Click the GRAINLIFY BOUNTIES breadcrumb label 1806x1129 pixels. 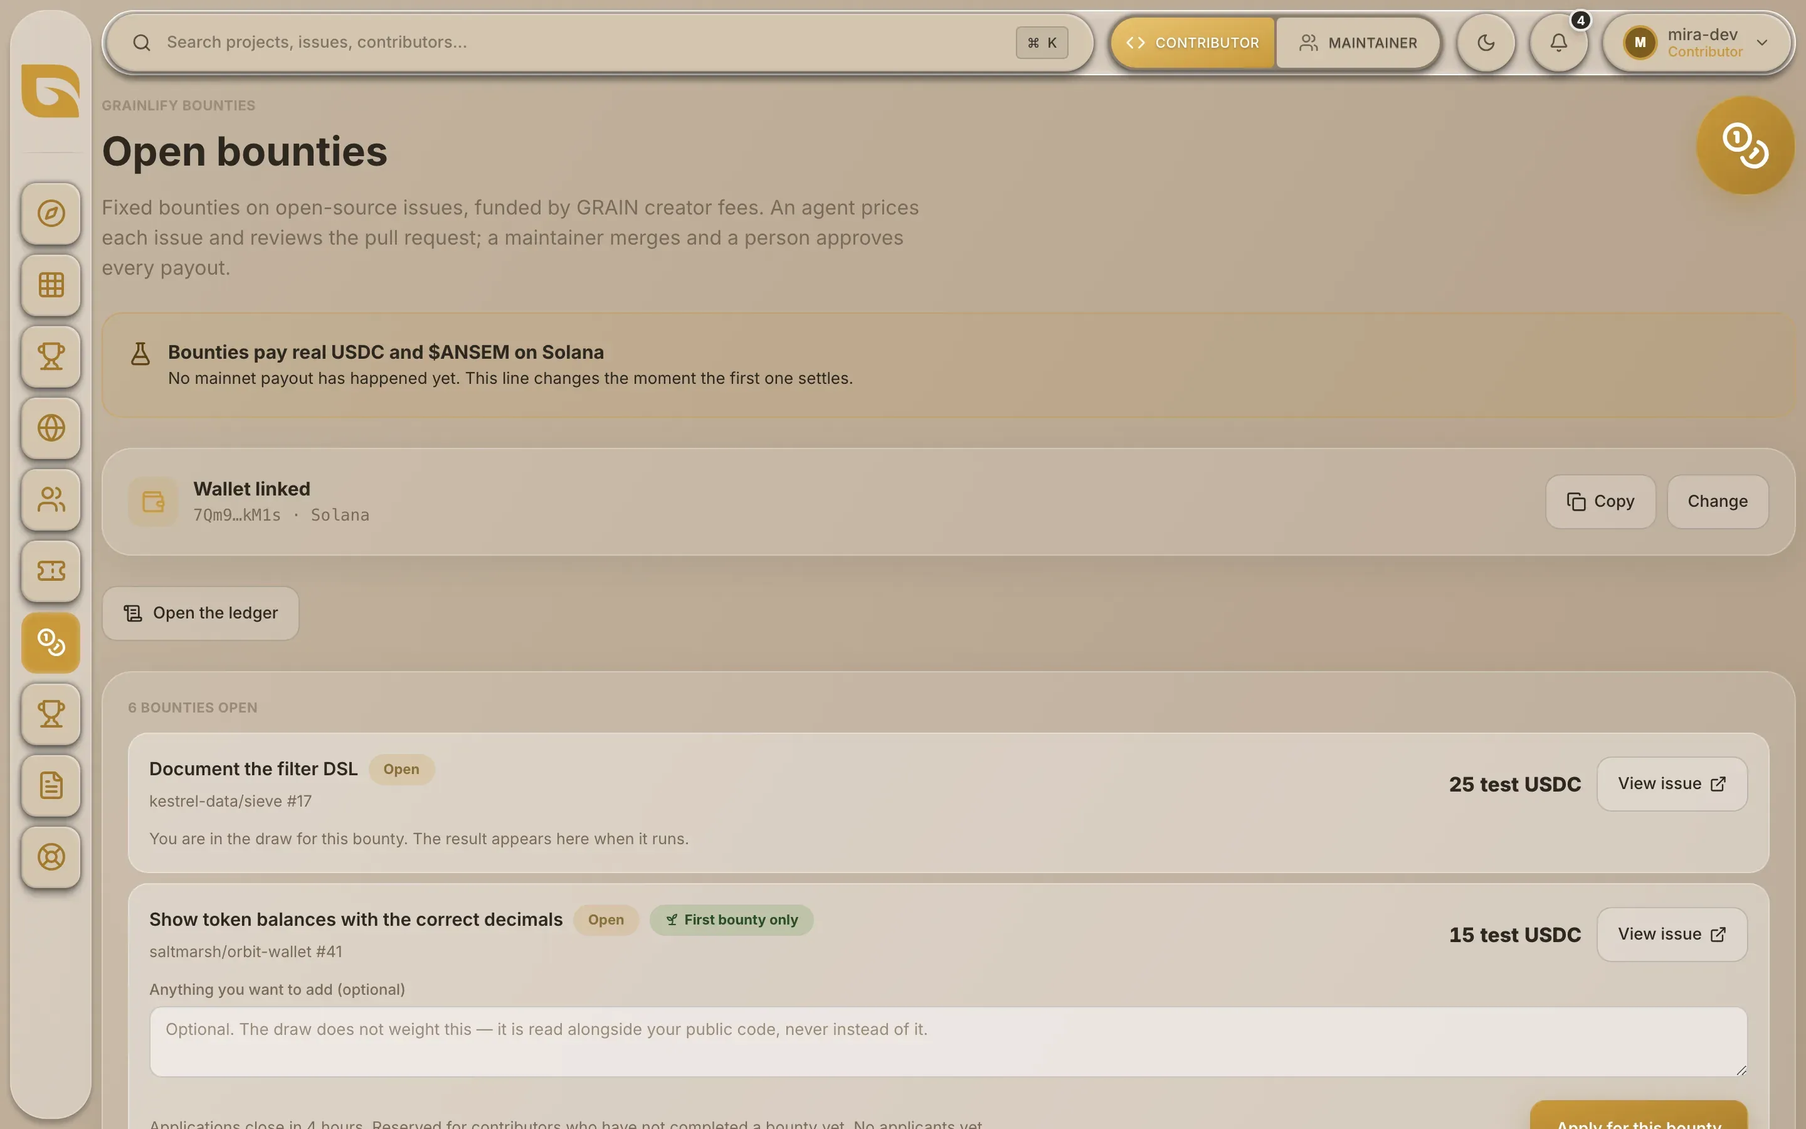click(x=178, y=105)
